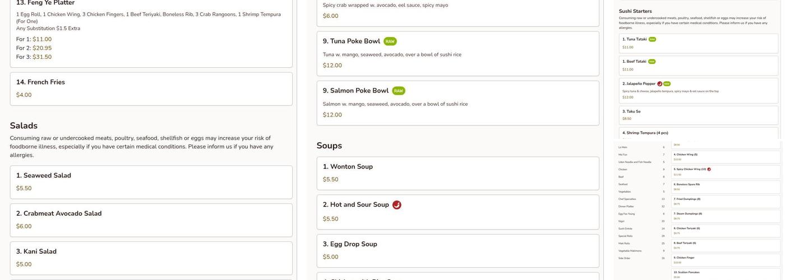This screenshot has height=280, width=785.
Task: Click the raw badge next to Beef Tataki
Action: (x=652, y=62)
